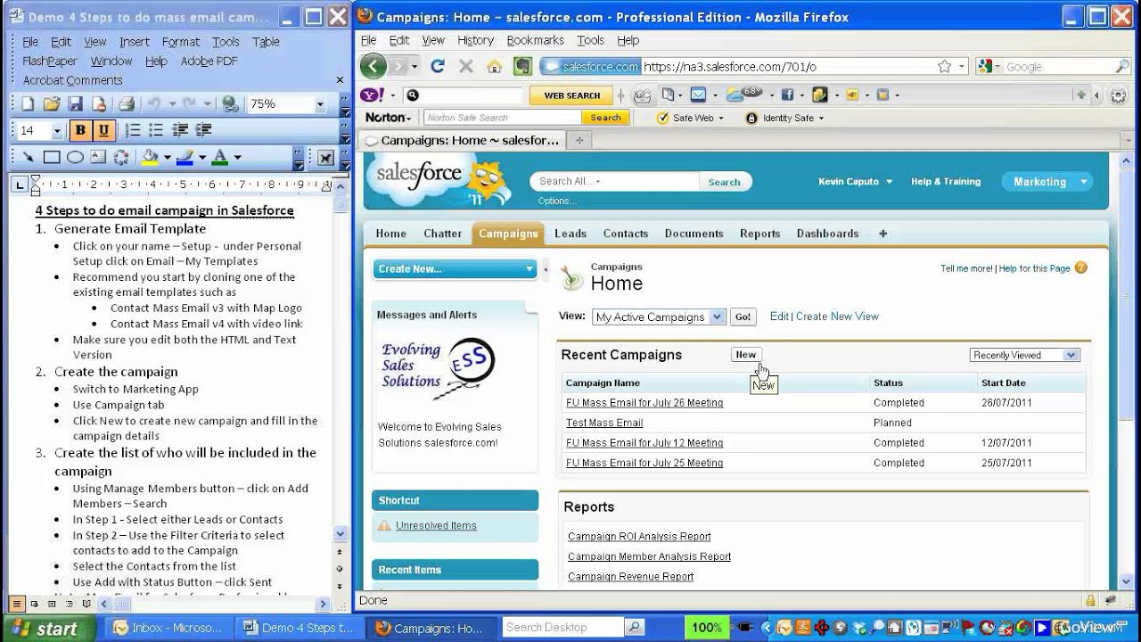This screenshot has width=1141, height=642.
Task: Toggle Bold formatting in Word
Action: 80,130
